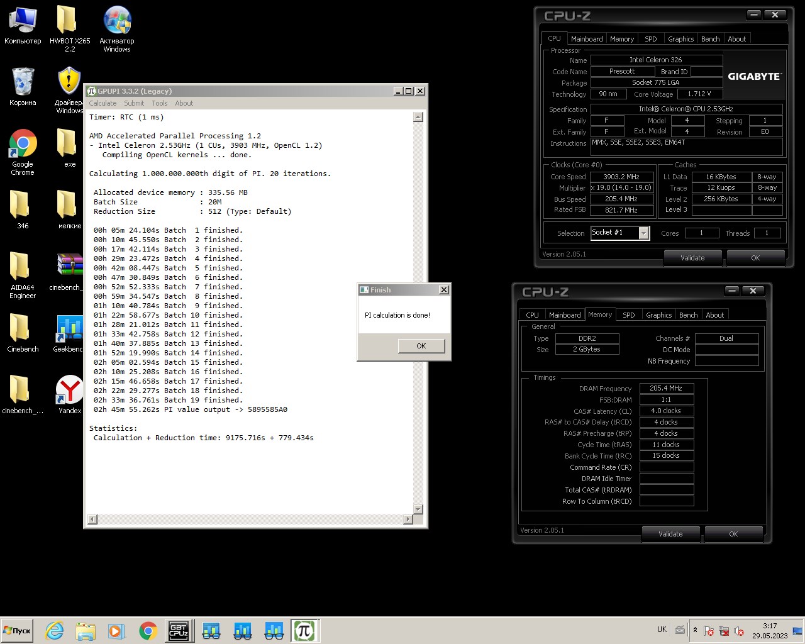Click Validate in CPU-Z memory window

(670, 534)
